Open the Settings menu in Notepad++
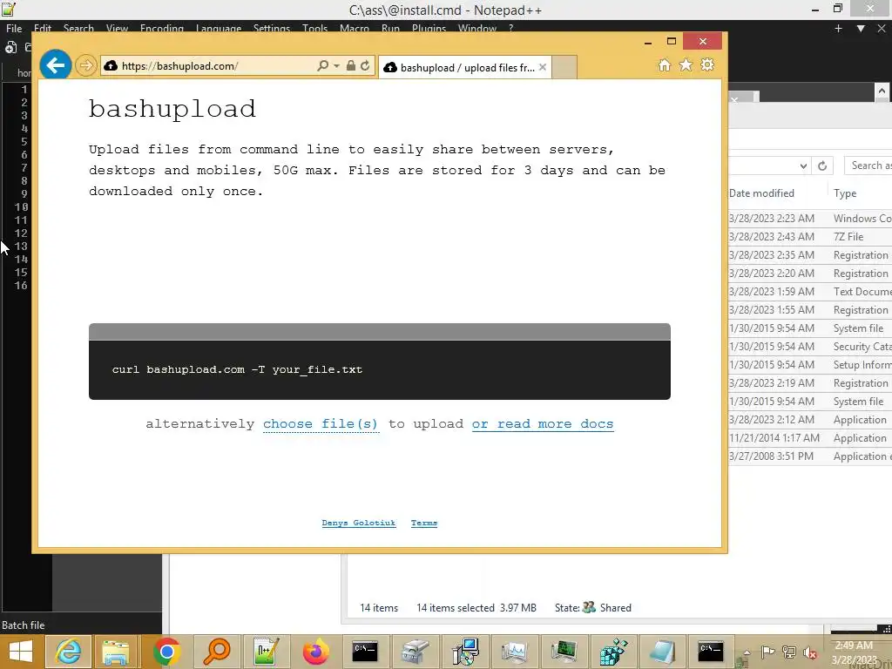892x669 pixels. 272,28
